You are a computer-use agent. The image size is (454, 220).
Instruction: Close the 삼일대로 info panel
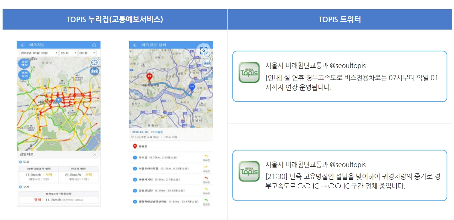(94, 155)
